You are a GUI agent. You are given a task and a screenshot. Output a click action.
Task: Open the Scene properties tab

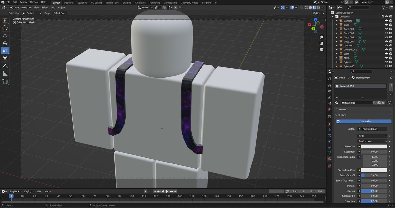[329, 104]
